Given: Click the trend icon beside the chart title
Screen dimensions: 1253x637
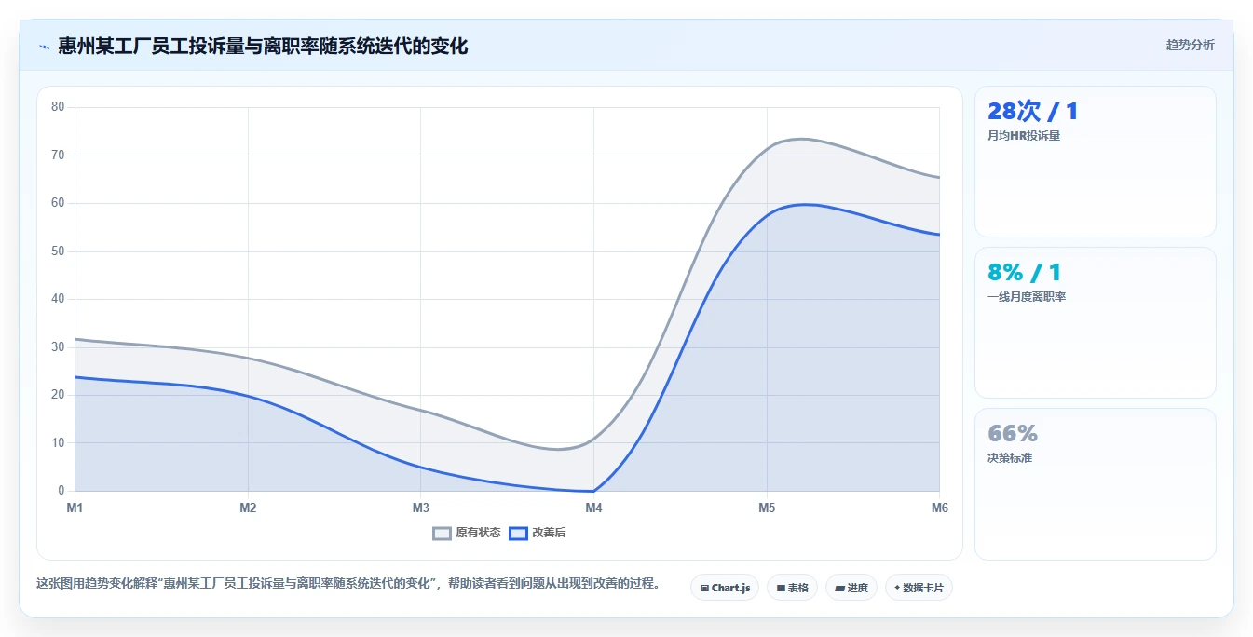Looking at the screenshot, I should tap(44, 46).
